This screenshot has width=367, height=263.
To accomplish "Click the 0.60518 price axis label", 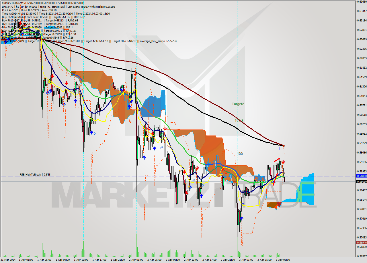I will [x=362, y=115].
